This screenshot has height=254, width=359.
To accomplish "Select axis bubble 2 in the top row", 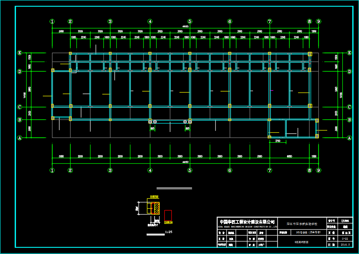I will click(x=70, y=21).
